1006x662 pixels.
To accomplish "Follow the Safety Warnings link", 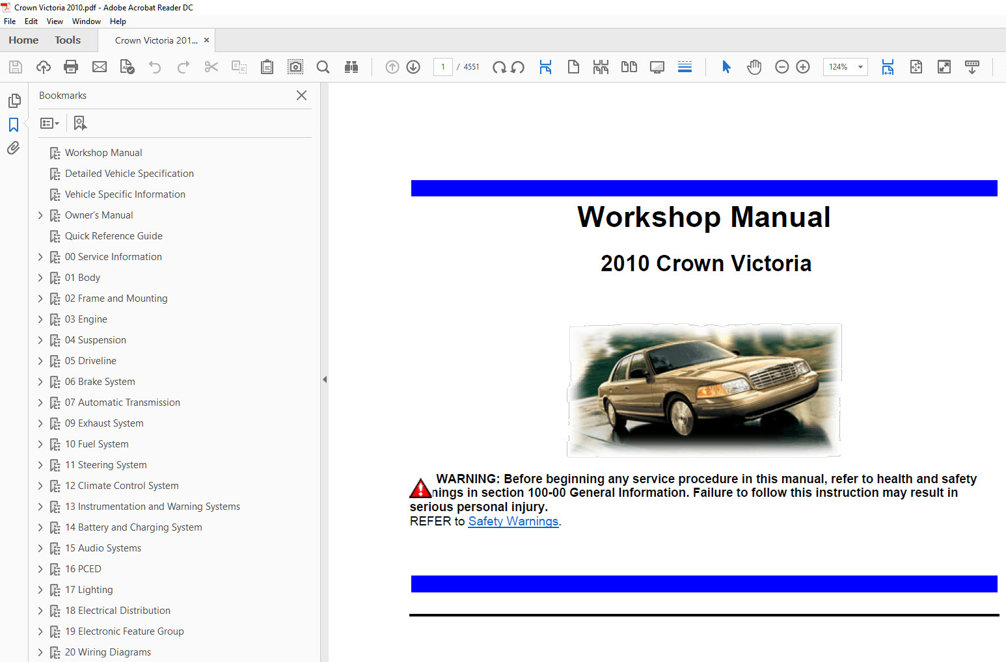I will tap(513, 522).
